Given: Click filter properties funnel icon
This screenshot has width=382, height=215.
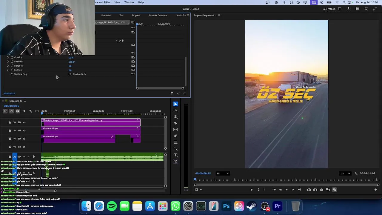Looking at the screenshot, I should click(x=172, y=93).
